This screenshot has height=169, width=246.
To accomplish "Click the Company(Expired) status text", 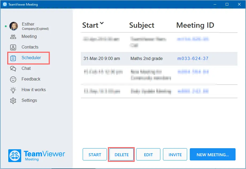I will tap(35, 29).
